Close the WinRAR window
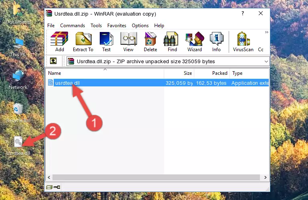 pyautogui.click(x=261, y=13)
